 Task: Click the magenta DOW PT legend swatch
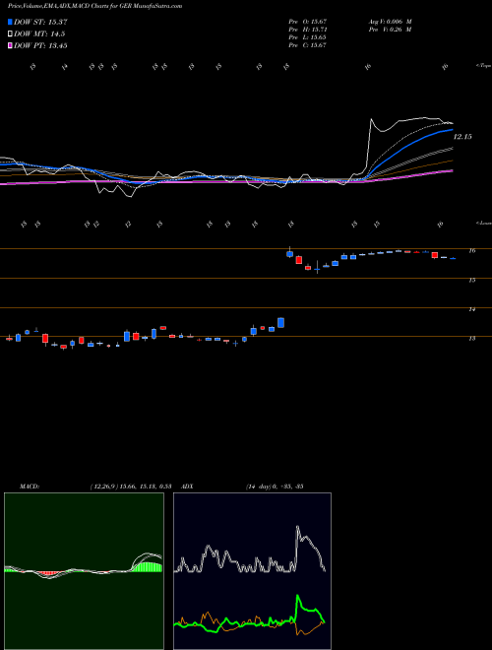point(10,46)
